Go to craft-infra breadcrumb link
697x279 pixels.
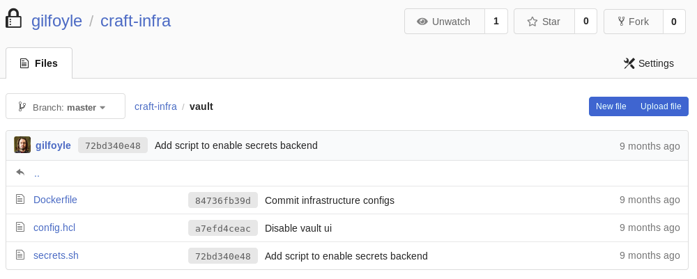(155, 106)
